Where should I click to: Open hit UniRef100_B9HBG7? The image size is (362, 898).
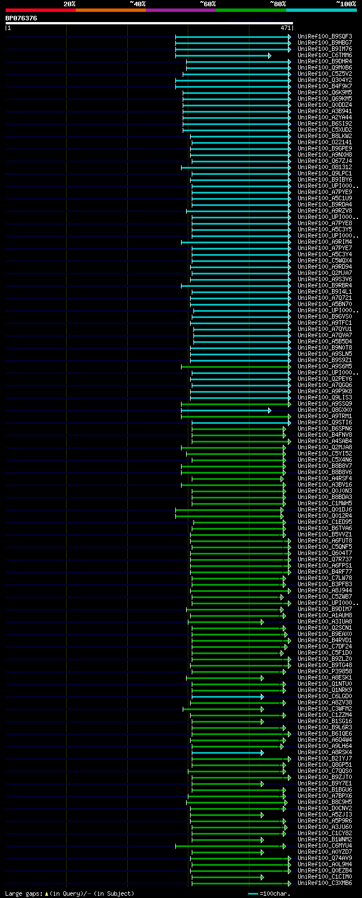(x=325, y=43)
